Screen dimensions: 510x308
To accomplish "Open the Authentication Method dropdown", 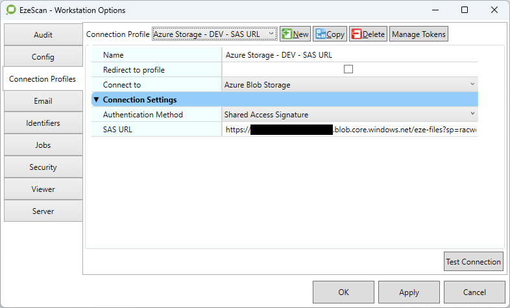I will pos(349,115).
